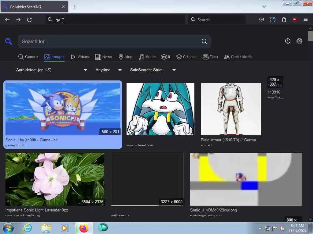Open the Sonic_J_vOMd6r29ww.png pixelated image
This screenshot has height=234, width=313.
point(246,179)
